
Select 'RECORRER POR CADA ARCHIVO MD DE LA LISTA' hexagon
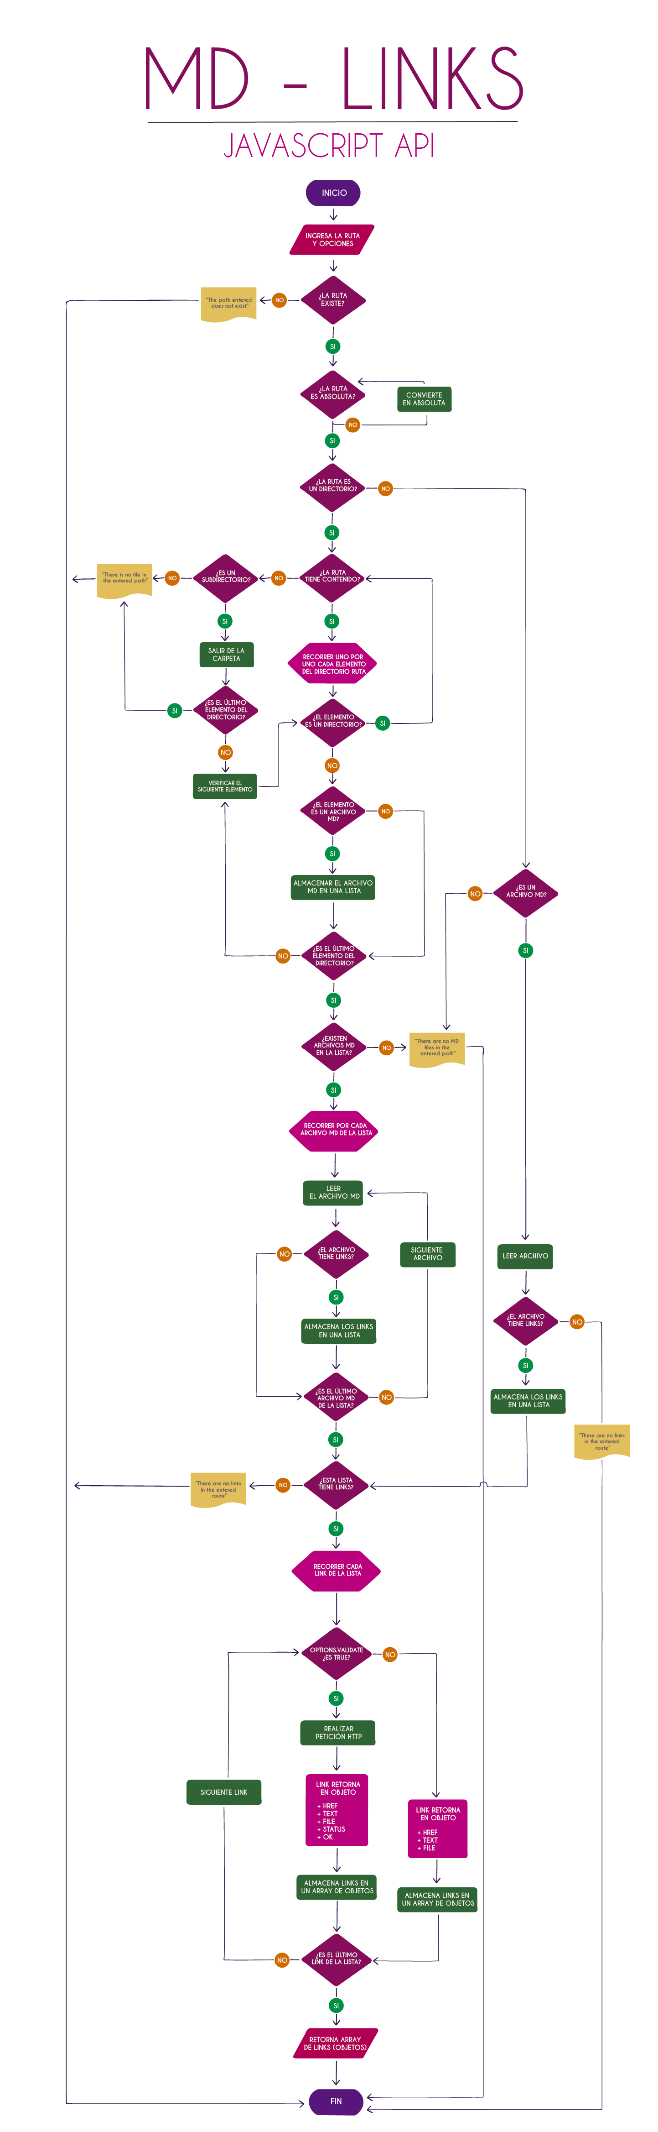tap(334, 1131)
